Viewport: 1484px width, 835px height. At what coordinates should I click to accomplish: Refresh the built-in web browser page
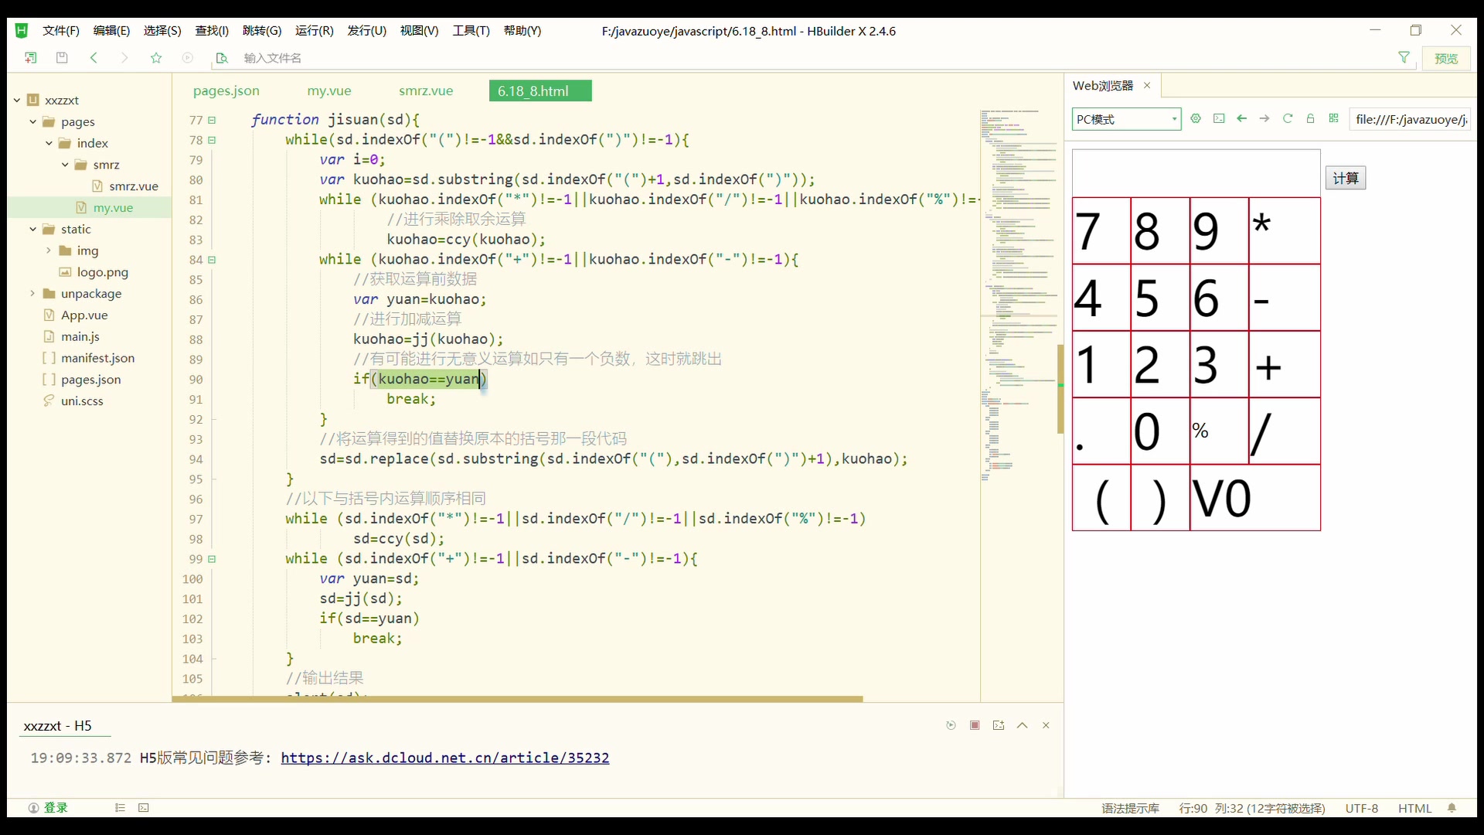coord(1288,118)
